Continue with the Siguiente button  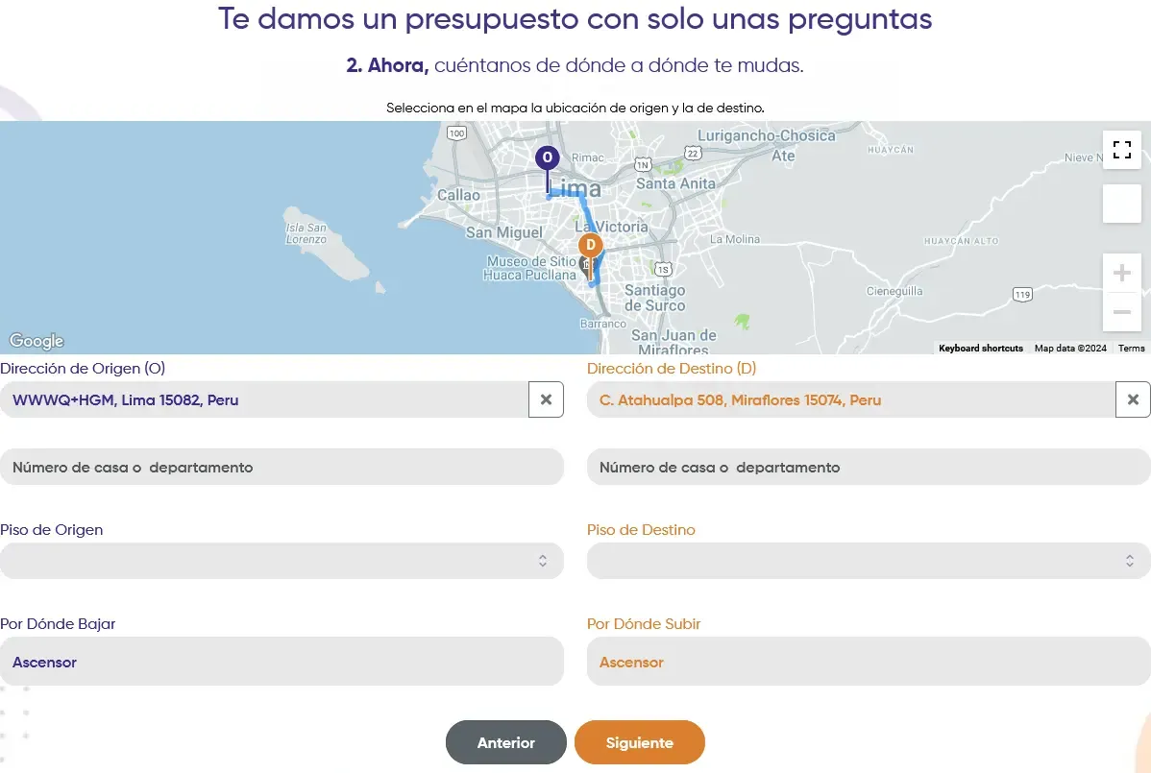click(x=639, y=742)
